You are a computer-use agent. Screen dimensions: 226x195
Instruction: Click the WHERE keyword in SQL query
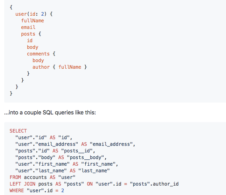coord(17,190)
